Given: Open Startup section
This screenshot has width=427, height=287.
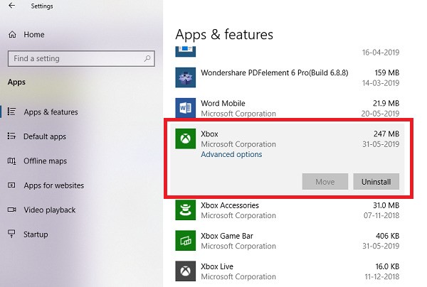Looking at the screenshot, I should tap(36, 234).
